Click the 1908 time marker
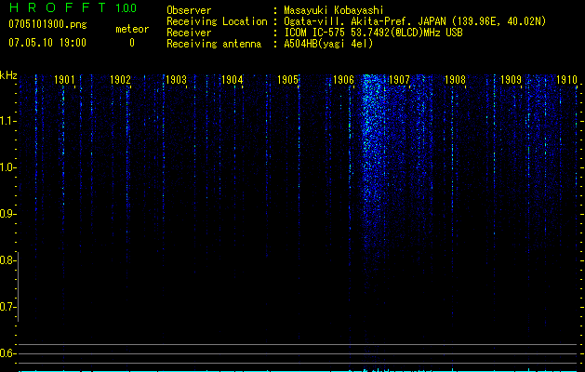The height and width of the screenshot is (372, 585). pos(455,80)
